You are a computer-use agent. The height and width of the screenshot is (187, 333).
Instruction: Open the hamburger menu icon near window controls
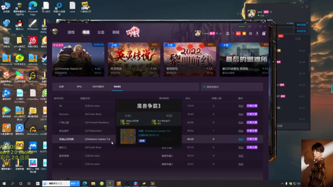(x=249, y=27)
